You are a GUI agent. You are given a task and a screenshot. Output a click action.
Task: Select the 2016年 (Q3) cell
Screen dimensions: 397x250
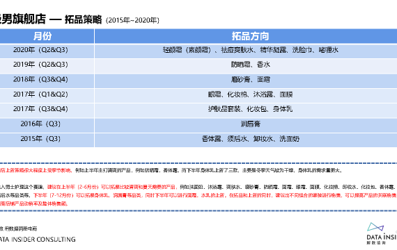coord(47,126)
